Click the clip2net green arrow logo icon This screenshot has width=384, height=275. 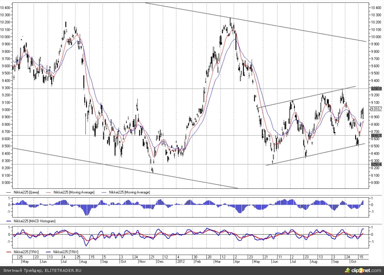coord(348,270)
